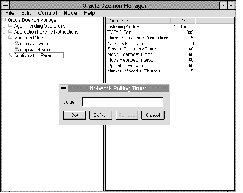The width and height of the screenshot is (243, 193).
Task: Click the Not Found value cell
Action: point(183,26)
